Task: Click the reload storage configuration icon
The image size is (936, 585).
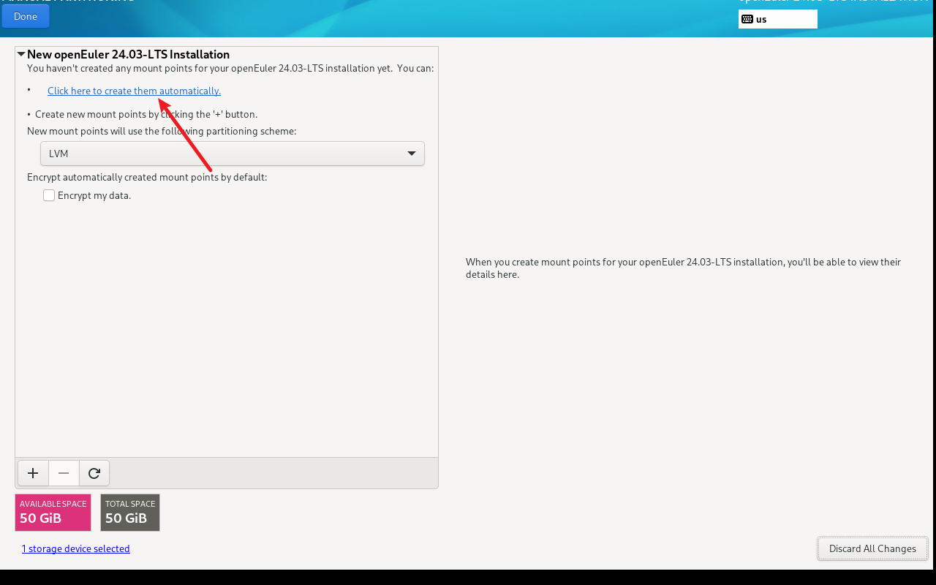Action: (94, 473)
